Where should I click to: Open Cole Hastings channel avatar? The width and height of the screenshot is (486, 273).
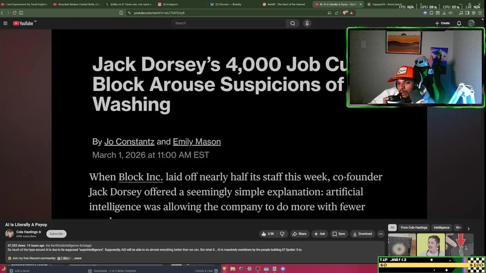9,234
